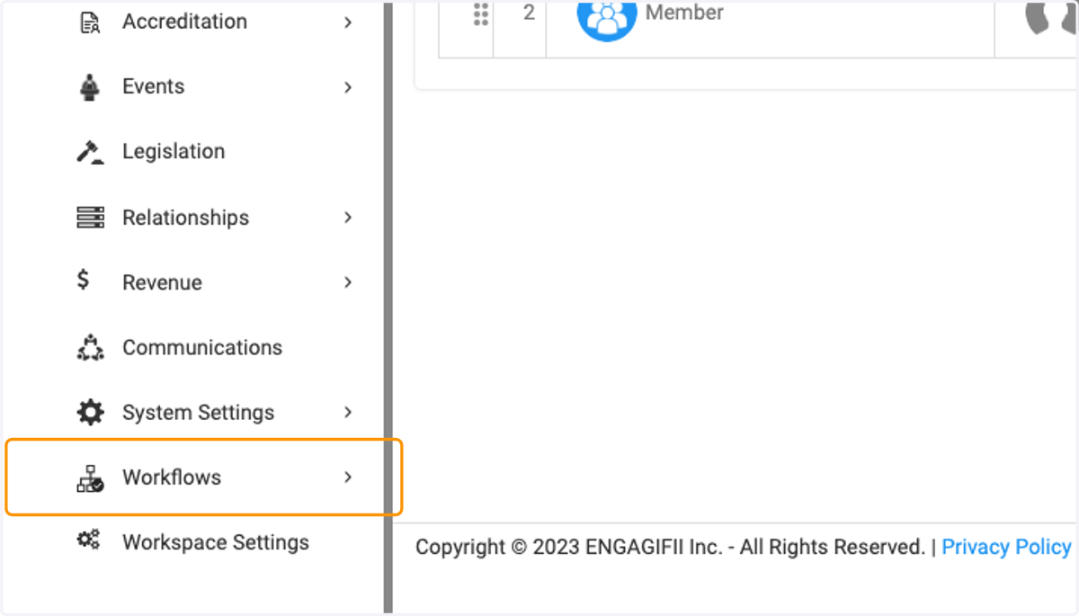This screenshot has height=616, width=1079.
Task: Click the Legislation gavel icon
Action: coord(90,152)
